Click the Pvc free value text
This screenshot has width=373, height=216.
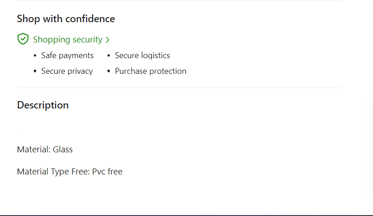point(107,172)
